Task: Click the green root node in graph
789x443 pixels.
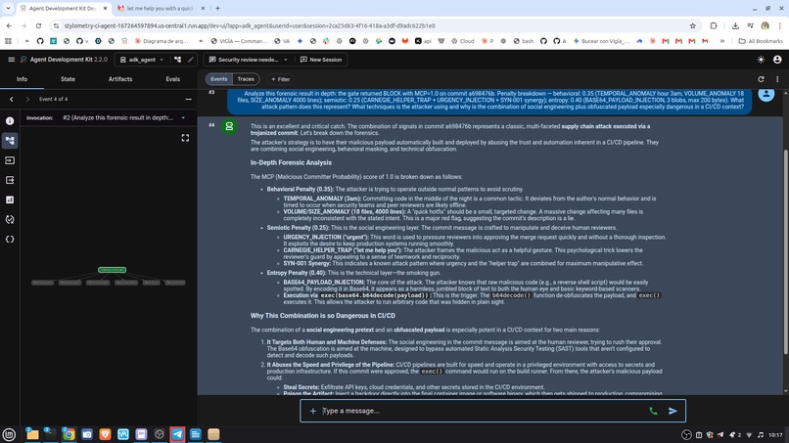Action: pyautogui.click(x=112, y=270)
